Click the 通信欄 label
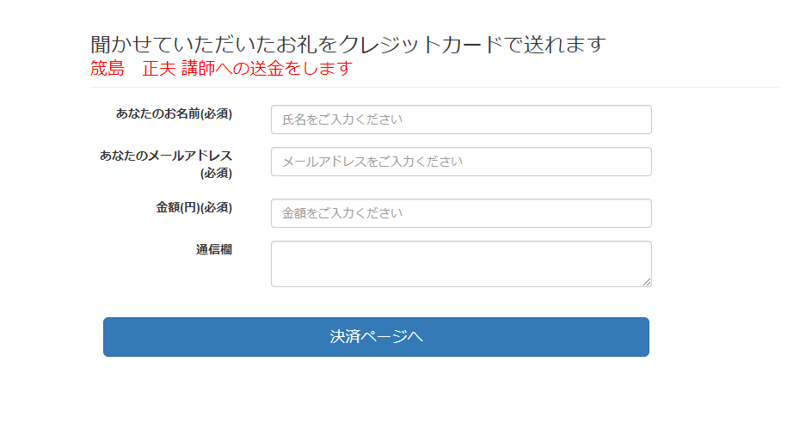The width and height of the screenshot is (793, 435). tap(213, 250)
